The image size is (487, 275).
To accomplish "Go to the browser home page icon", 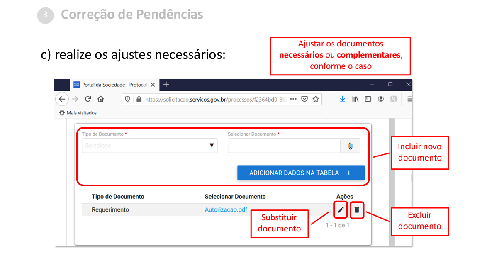I will coord(100,99).
